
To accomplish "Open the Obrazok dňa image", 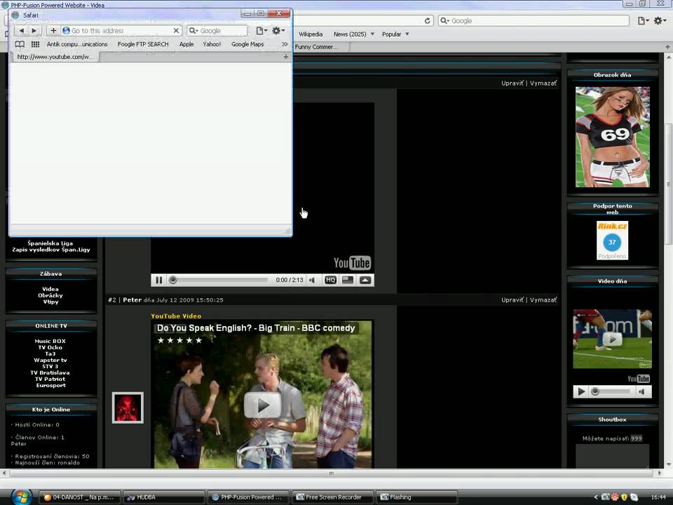I will click(x=613, y=137).
